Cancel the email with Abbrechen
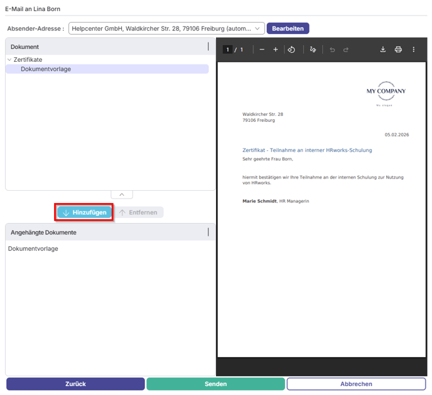The height and width of the screenshot is (395, 432). [x=356, y=384]
